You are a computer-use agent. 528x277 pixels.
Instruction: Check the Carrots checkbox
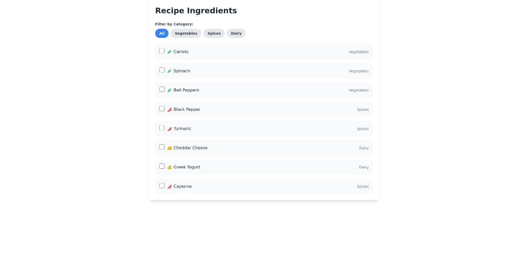[x=162, y=51]
